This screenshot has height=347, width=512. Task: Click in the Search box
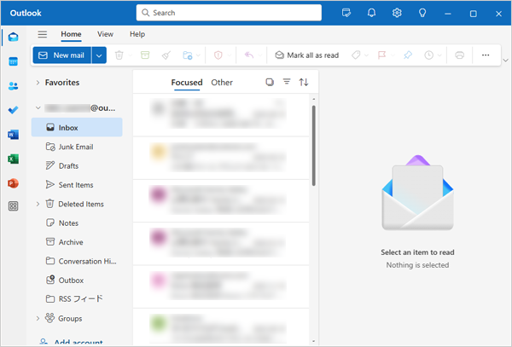(229, 13)
